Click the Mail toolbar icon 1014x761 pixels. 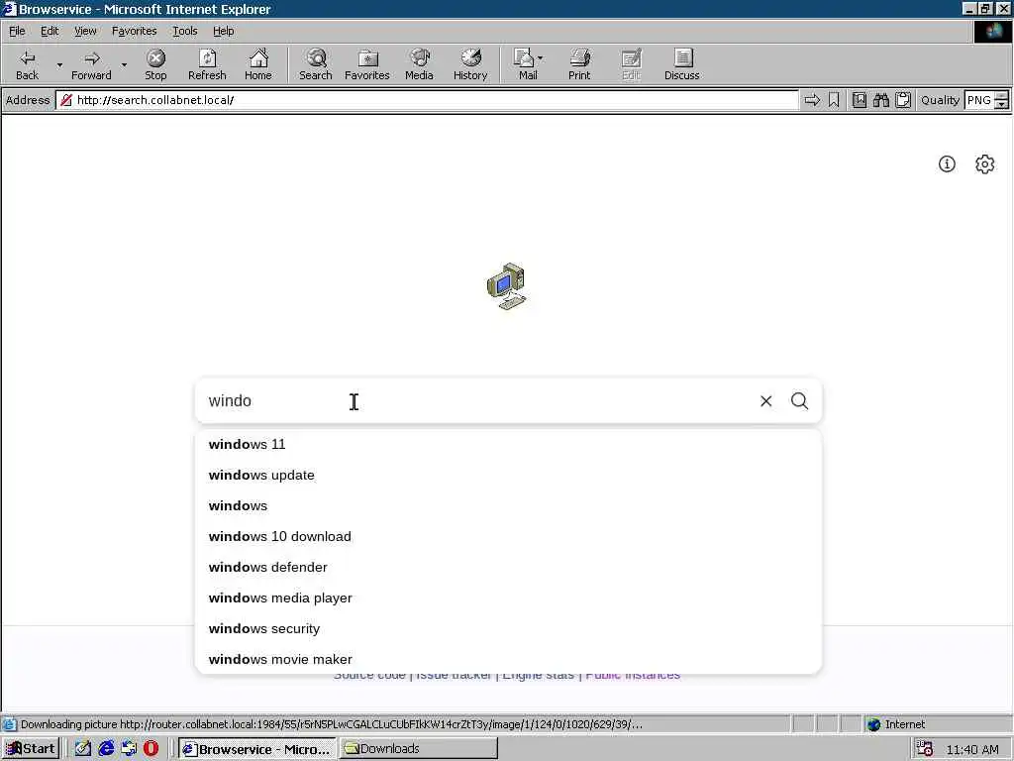[x=525, y=64]
